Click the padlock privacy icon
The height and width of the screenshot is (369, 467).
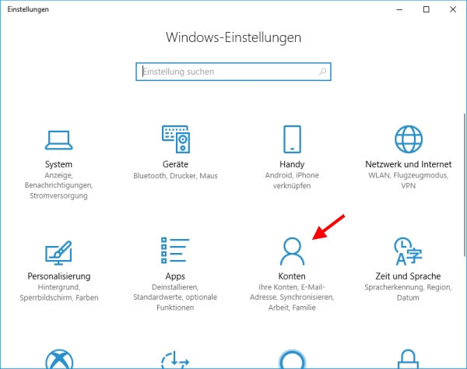408,359
